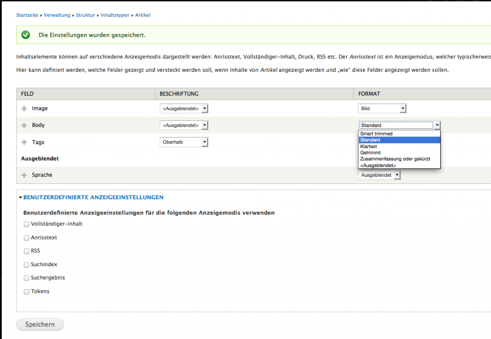Screen dimensions: 491x339
Task: Enable the Vollständiger-Inhalt checkbox
Action: point(26,224)
